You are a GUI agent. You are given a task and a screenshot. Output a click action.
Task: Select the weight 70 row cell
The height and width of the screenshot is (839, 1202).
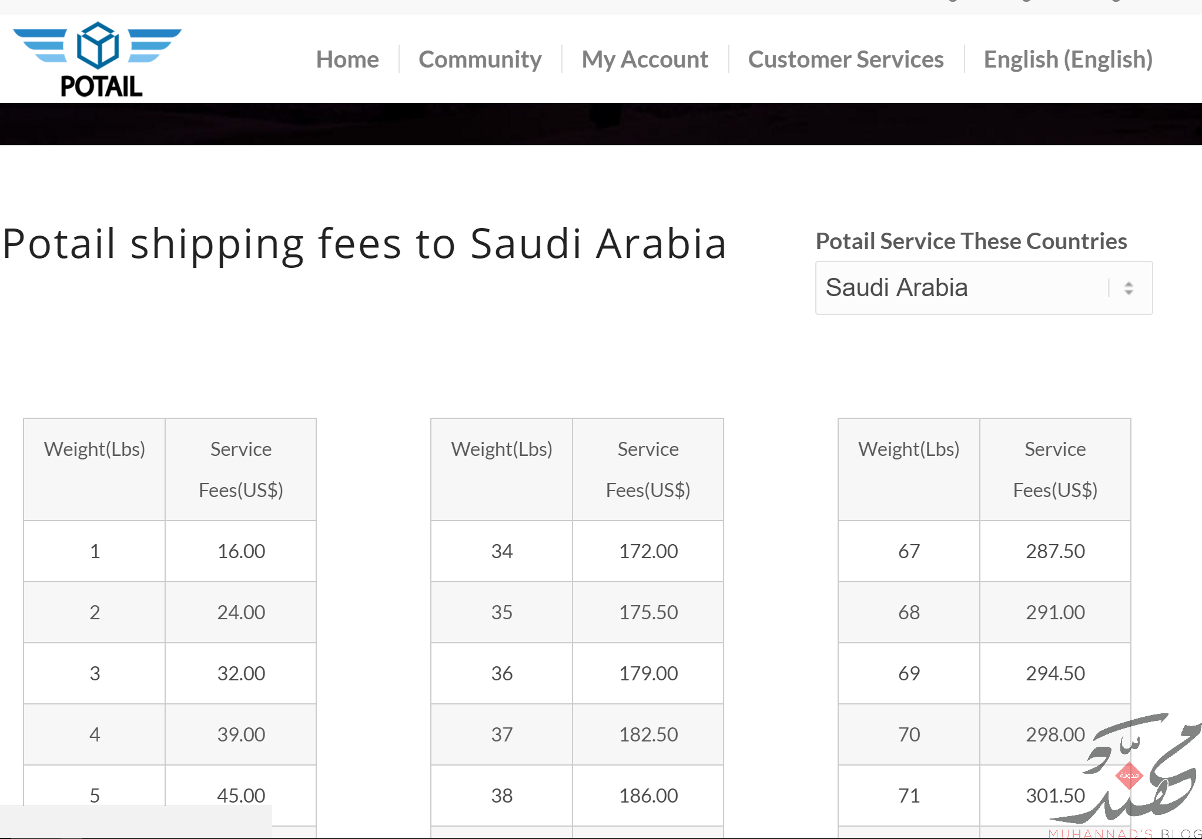click(909, 734)
